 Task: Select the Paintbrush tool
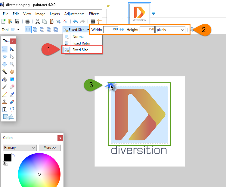(x=5, y=87)
